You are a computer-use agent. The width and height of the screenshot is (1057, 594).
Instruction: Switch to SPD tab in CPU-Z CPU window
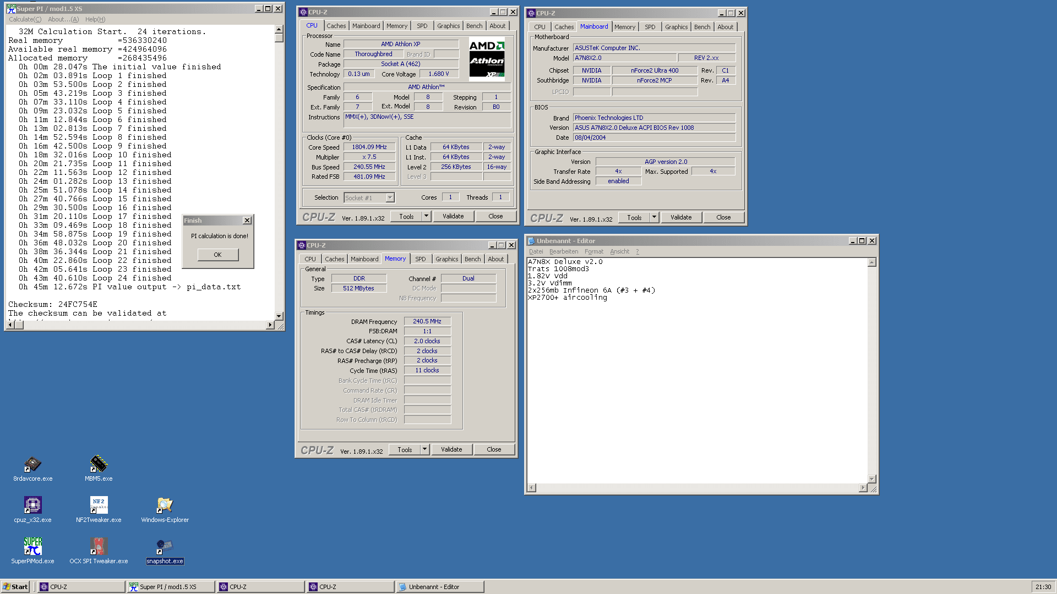[x=422, y=26]
